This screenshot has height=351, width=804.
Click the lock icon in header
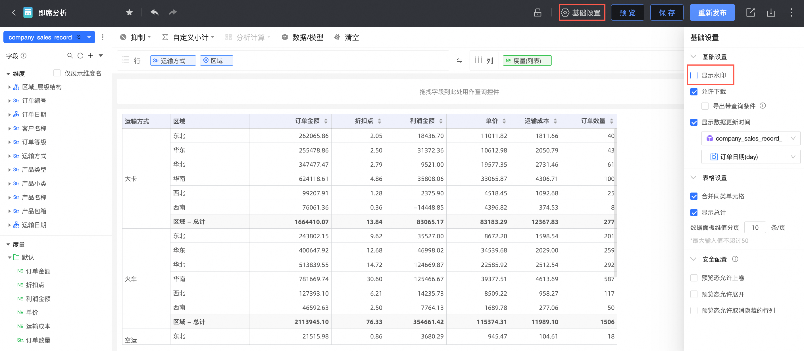click(538, 12)
